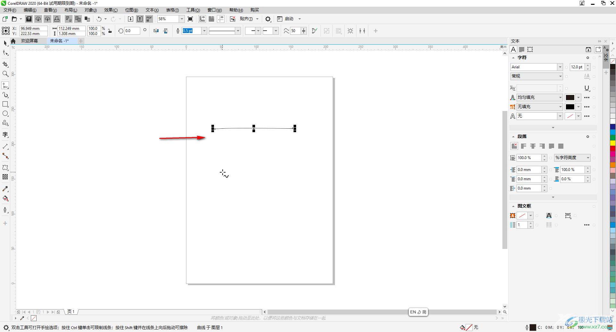The image size is (616, 332).
Task: Open outline settings ellipsis for 无
Action: coord(587,116)
